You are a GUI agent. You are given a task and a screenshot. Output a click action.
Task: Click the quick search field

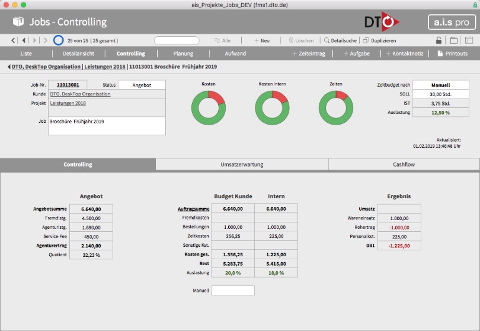click(x=177, y=40)
